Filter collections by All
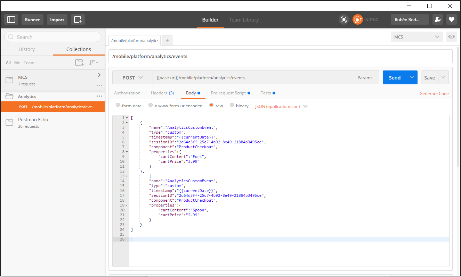461x277 pixels. click(8, 63)
